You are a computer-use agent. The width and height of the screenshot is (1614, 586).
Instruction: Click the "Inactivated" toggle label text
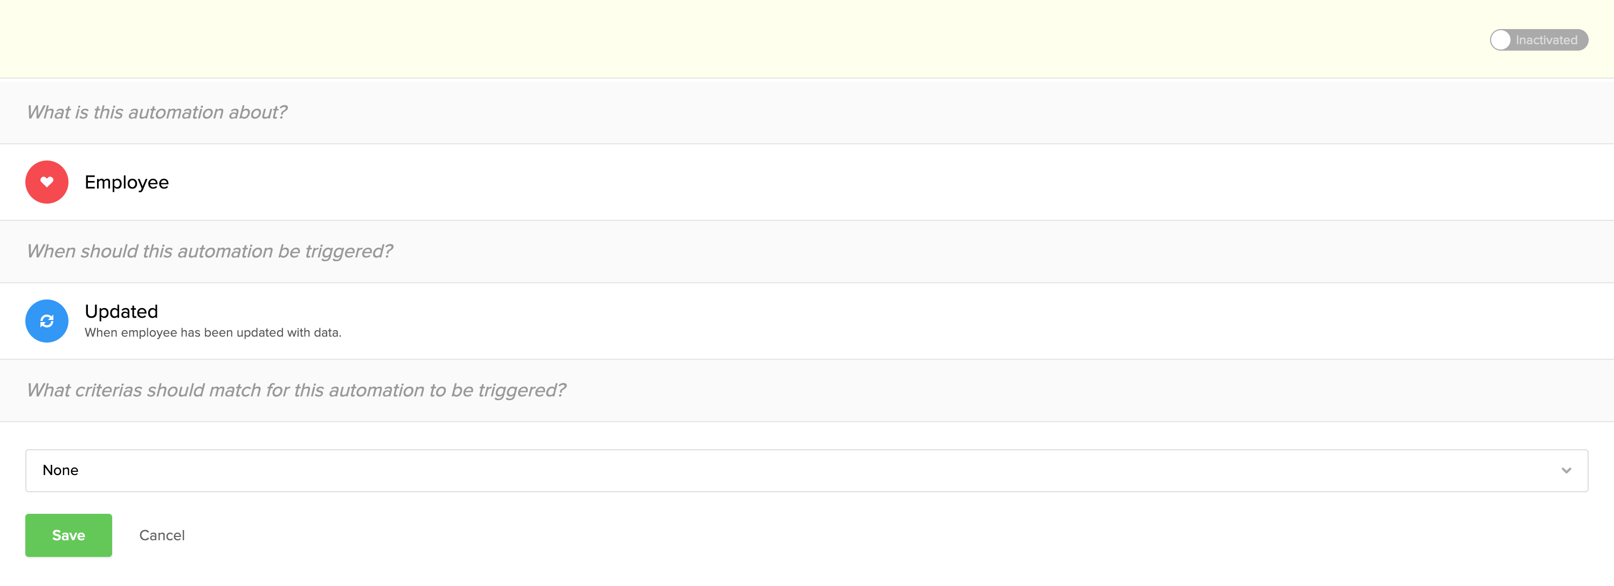tap(1546, 40)
